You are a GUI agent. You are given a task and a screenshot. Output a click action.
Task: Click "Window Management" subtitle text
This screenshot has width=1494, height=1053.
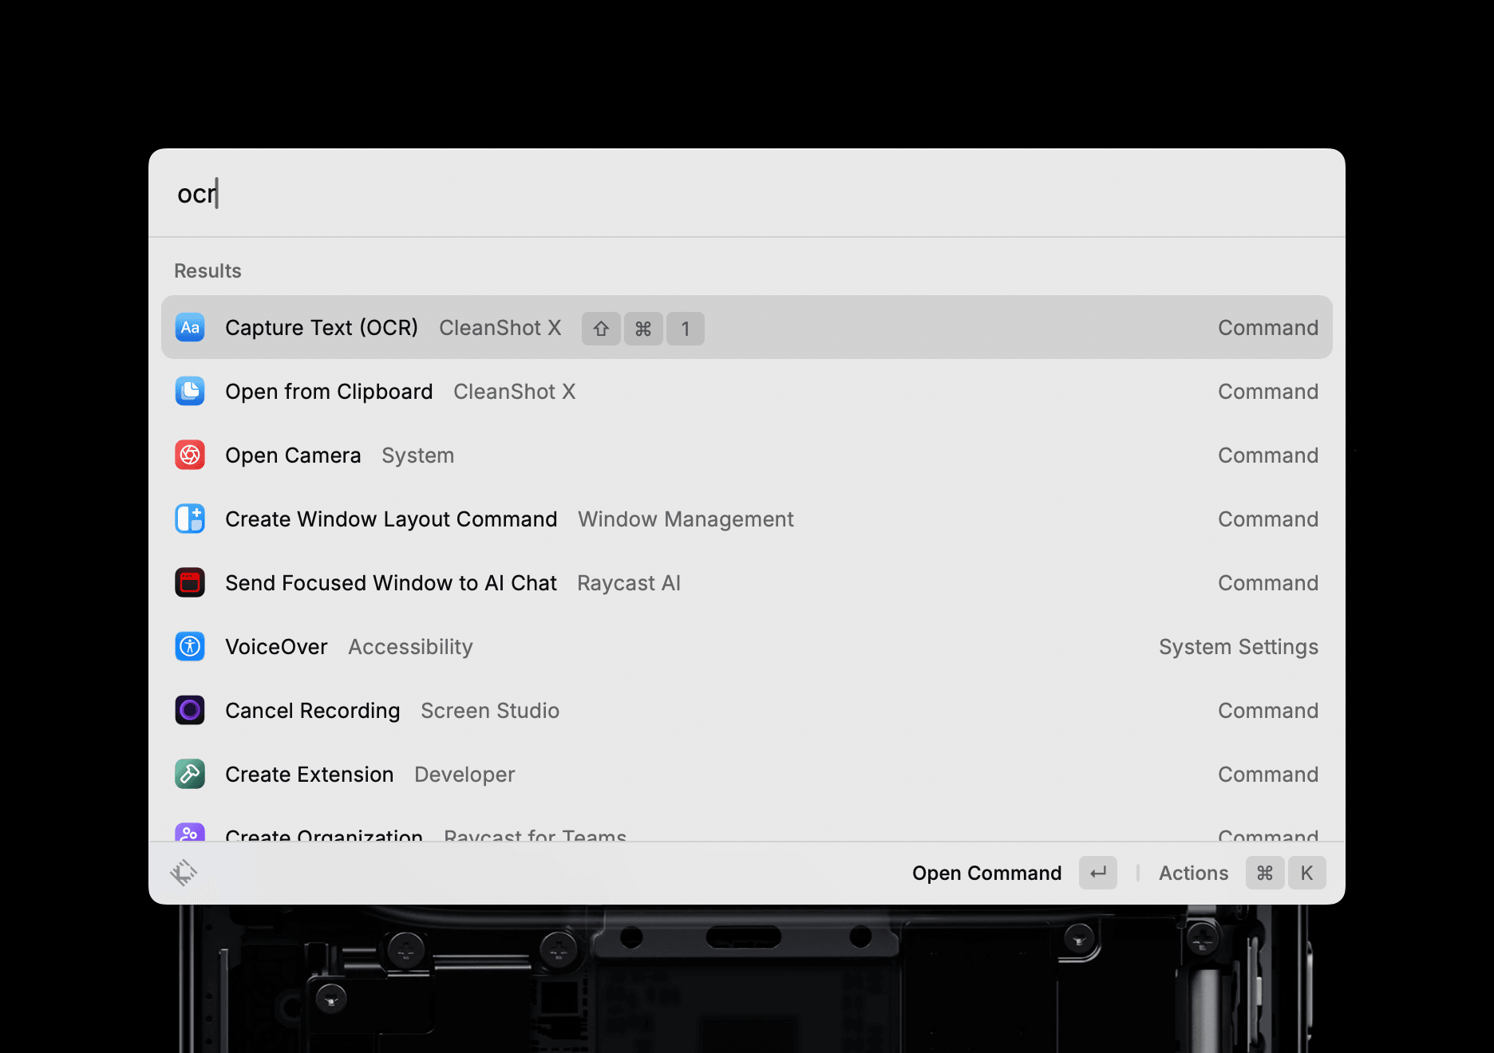pos(686,519)
